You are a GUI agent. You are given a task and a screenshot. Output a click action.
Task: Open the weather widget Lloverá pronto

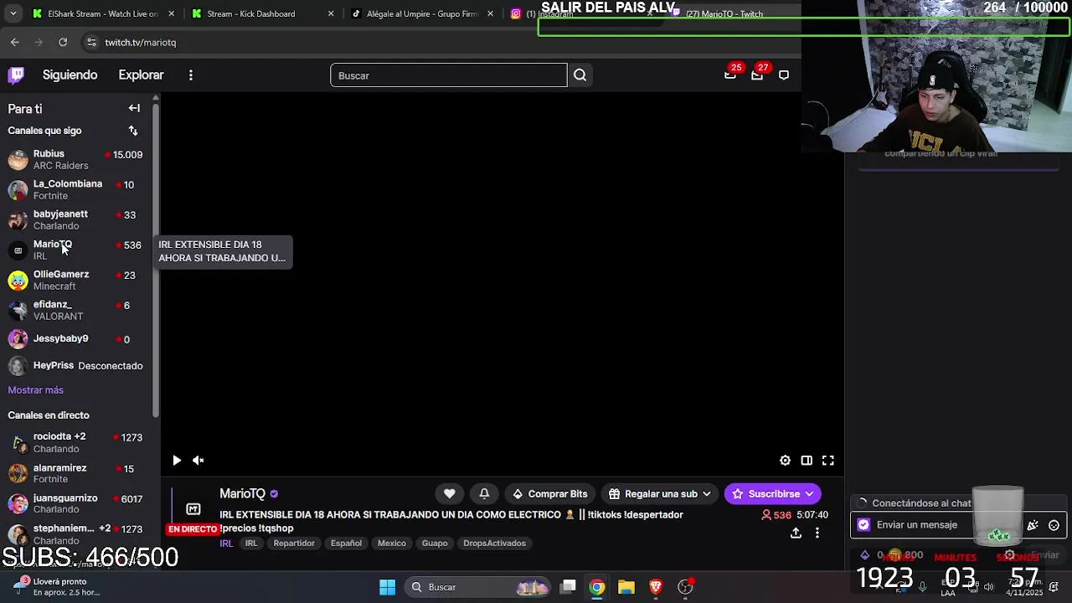click(x=59, y=587)
